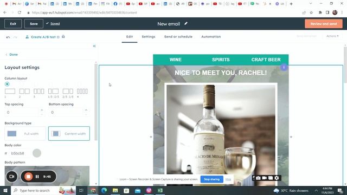Image resolution: width=347 pixels, height=195 pixels.
Task: Pause the Loom recording
Action: click(37, 177)
